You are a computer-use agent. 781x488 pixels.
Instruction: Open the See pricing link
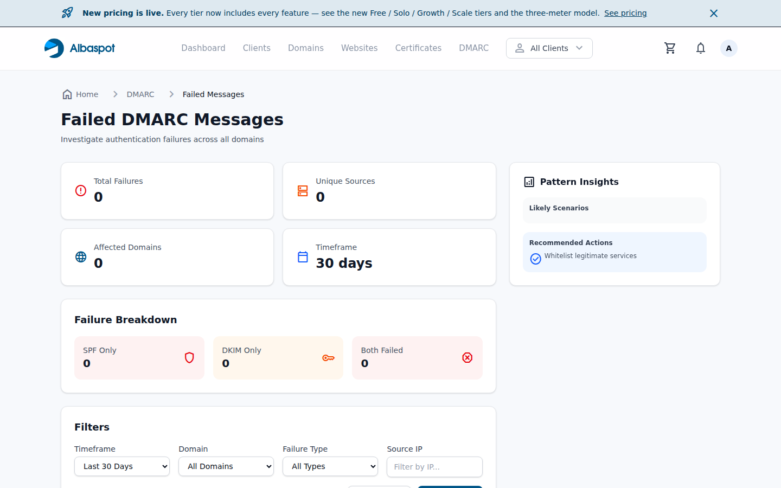(x=625, y=13)
